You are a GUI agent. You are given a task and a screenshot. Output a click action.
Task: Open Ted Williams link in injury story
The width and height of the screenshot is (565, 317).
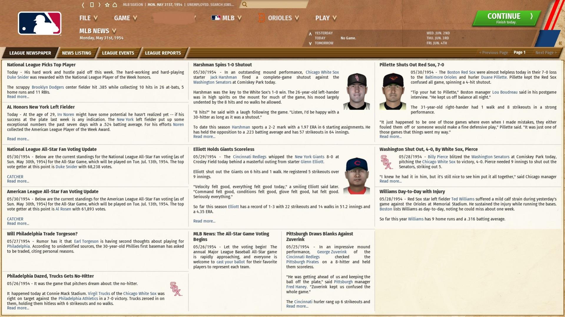click(x=463, y=199)
